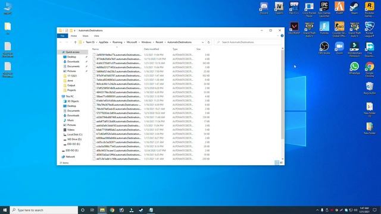Select Videos under This PC
Screen dimensions: 381x214
click(x=71, y=130)
